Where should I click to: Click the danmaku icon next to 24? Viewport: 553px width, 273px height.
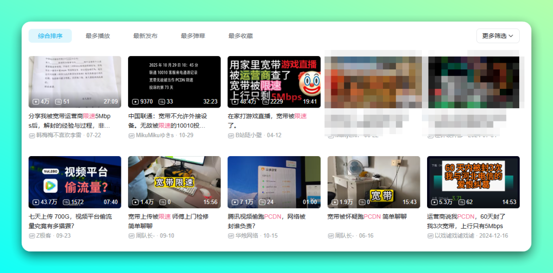click(262, 202)
